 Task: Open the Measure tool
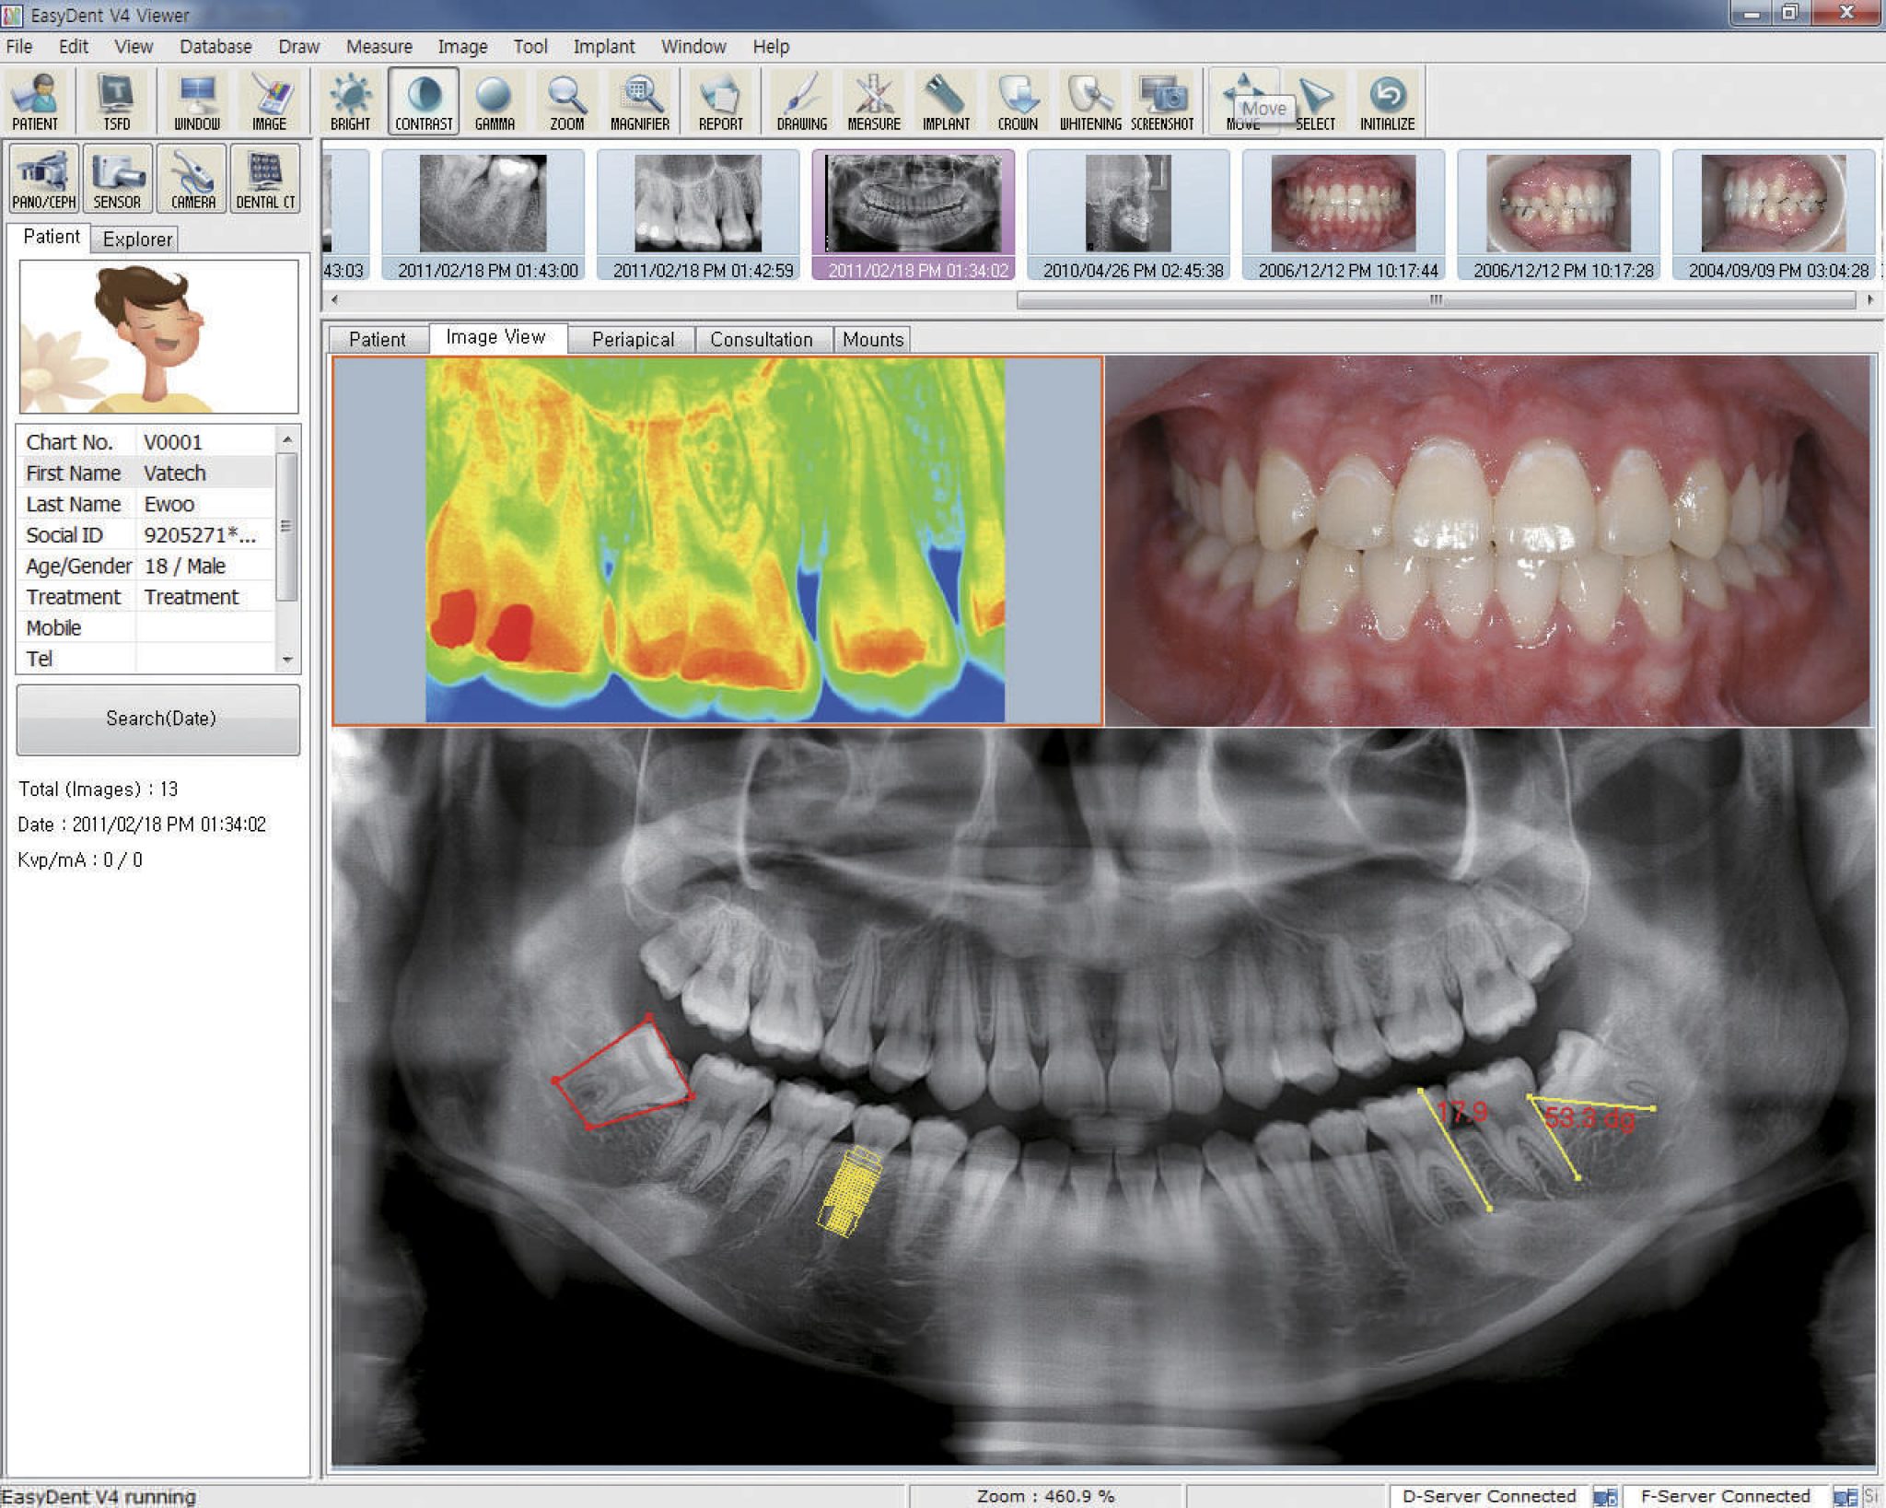[x=873, y=99]
